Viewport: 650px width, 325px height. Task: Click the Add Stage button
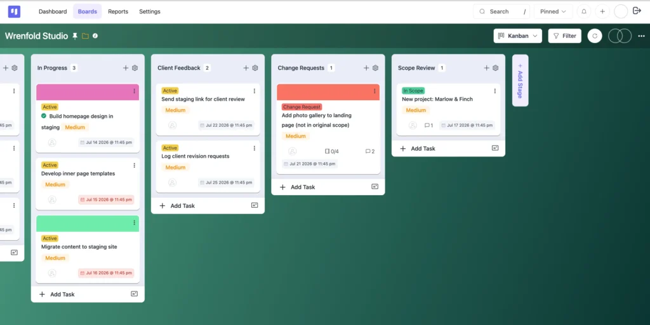[x=521, y=80]
